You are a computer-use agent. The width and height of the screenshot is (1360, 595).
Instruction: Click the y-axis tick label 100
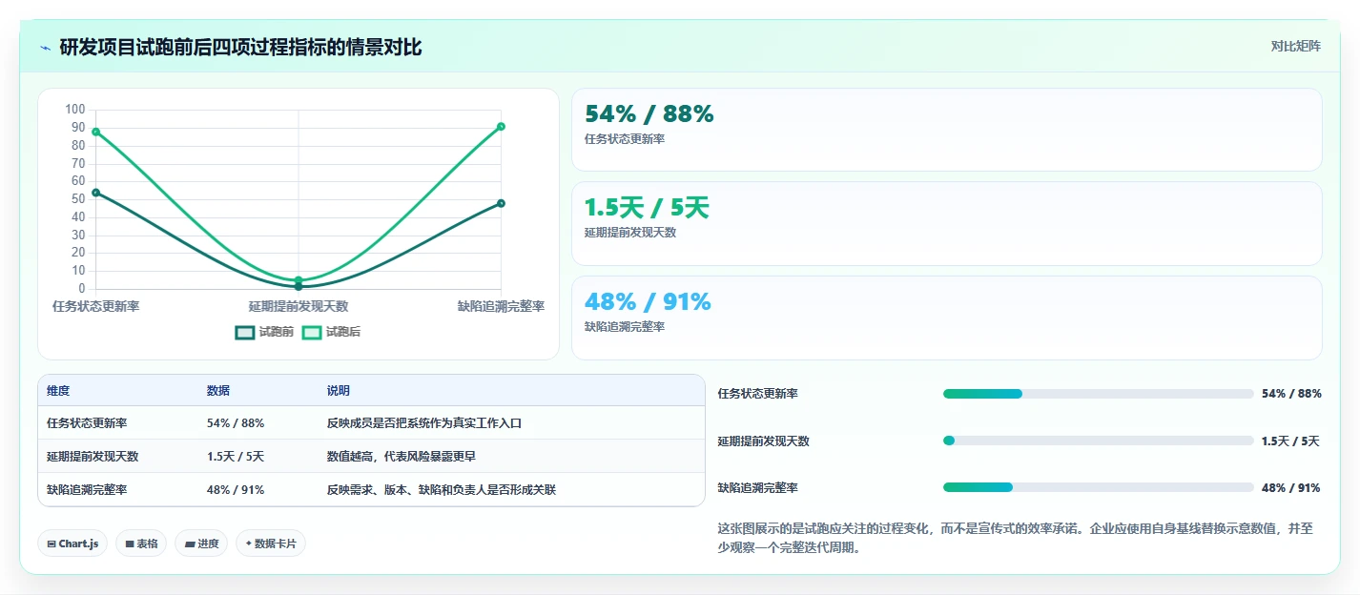[x=74, y=110]
